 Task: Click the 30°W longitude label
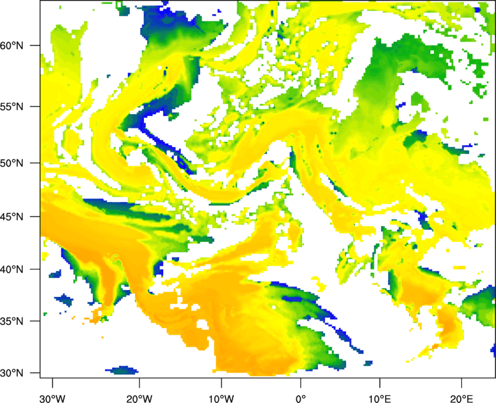[x=53, y=399]
